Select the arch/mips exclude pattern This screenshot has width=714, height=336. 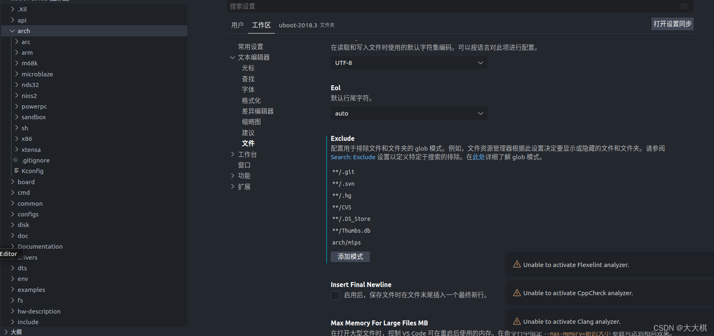pos(347,243)
